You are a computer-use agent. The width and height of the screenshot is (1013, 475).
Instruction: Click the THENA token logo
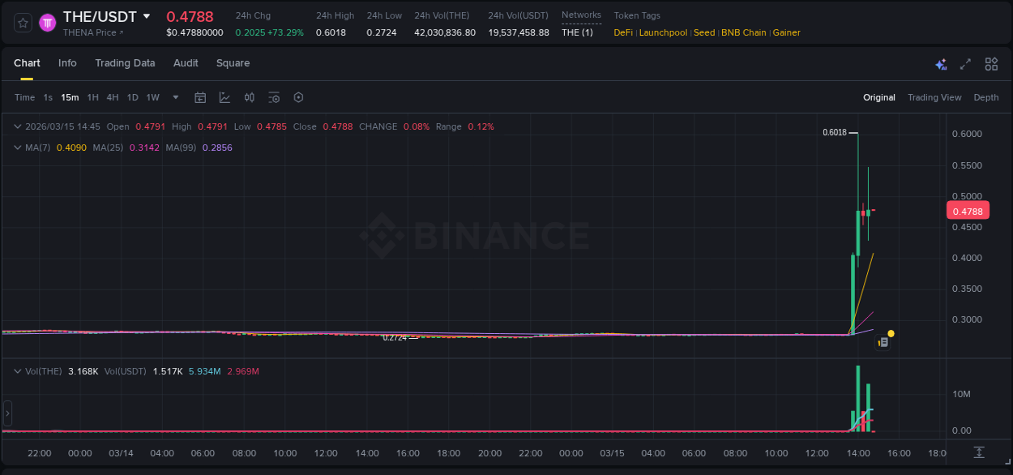(x=48, y=22)
